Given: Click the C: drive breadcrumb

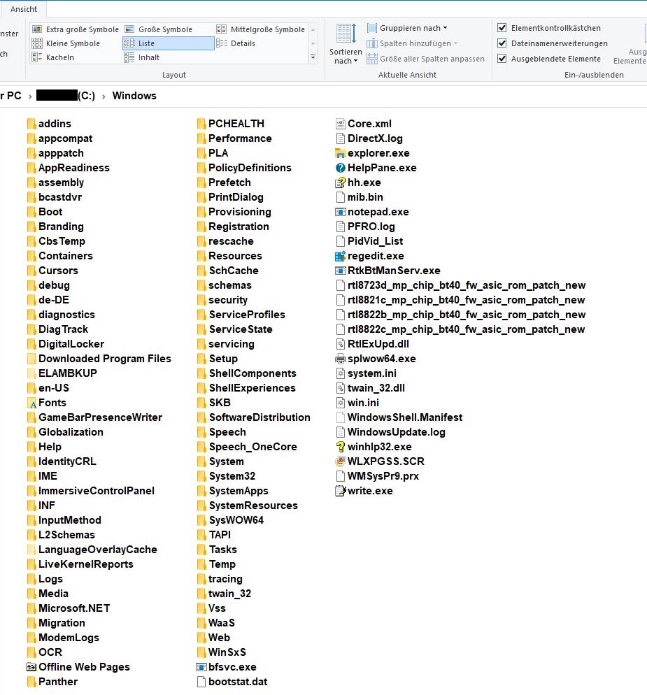Looking at the screenshot, I should (x=66, y=96).
